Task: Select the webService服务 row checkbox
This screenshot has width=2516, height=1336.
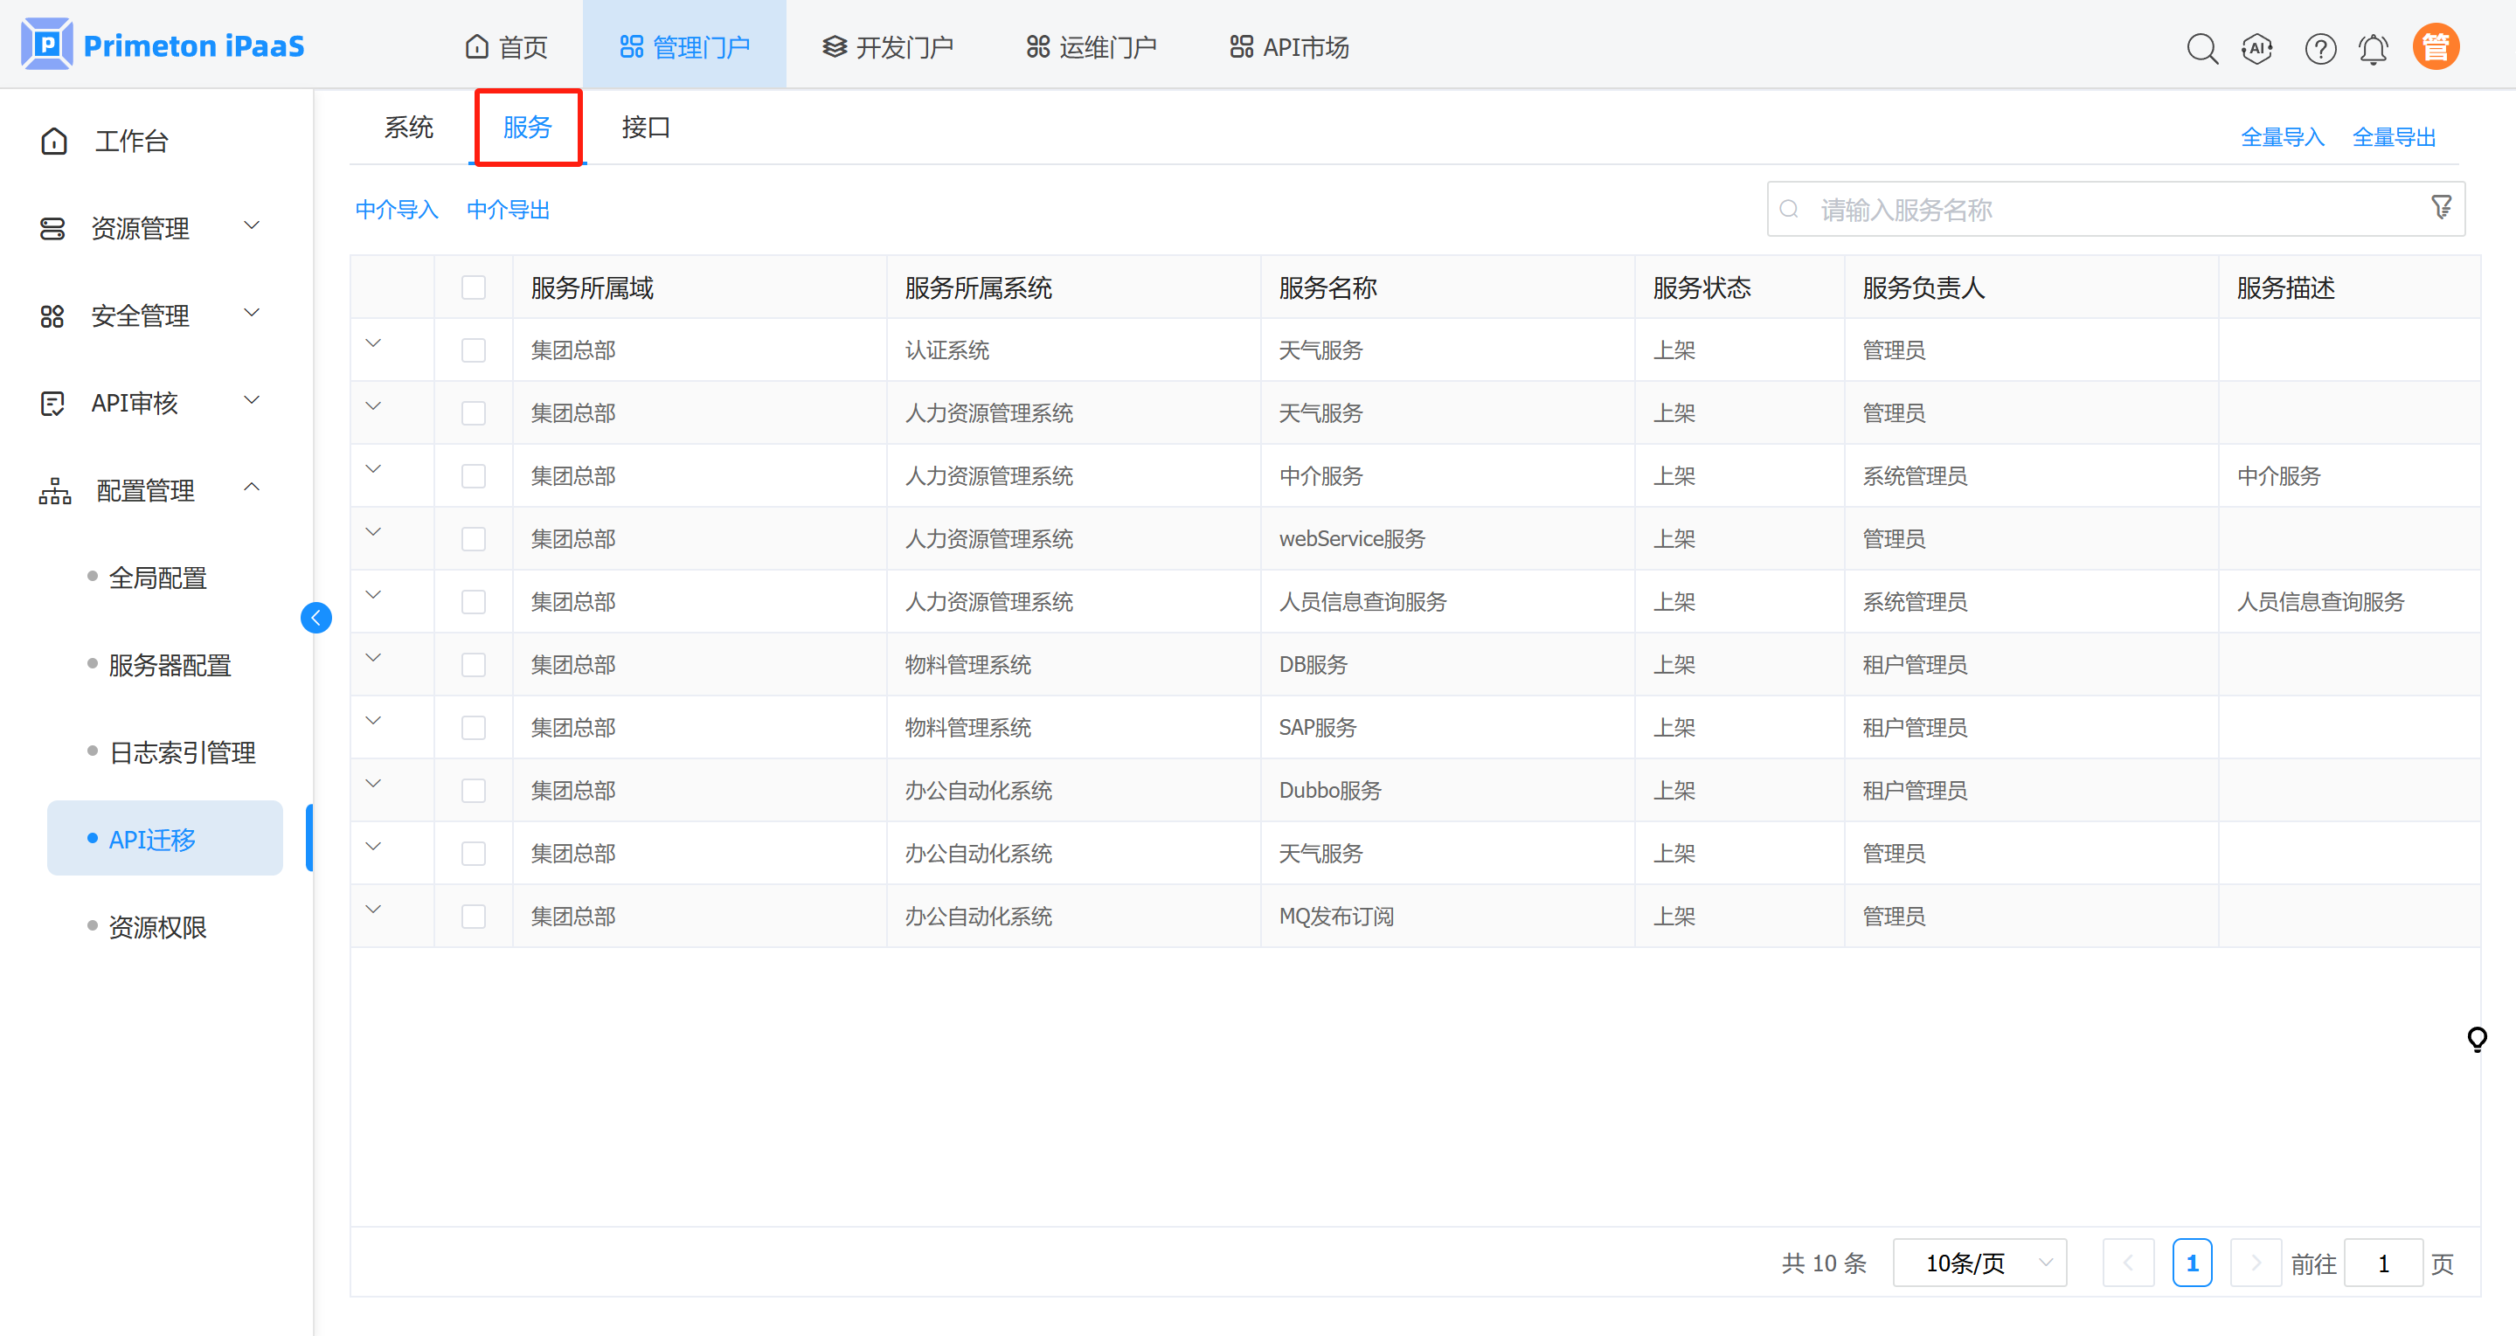Action: [x=474, y=539]
